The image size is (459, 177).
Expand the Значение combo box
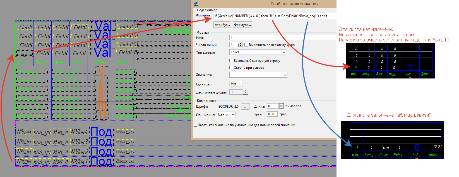click(x=258, y=75)
